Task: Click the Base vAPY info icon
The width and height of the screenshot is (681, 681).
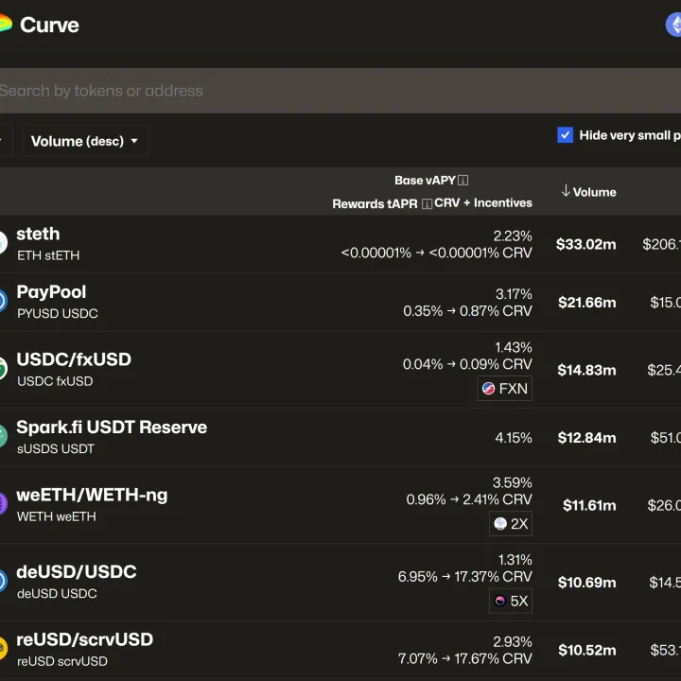Action: (x=463, y=181)
